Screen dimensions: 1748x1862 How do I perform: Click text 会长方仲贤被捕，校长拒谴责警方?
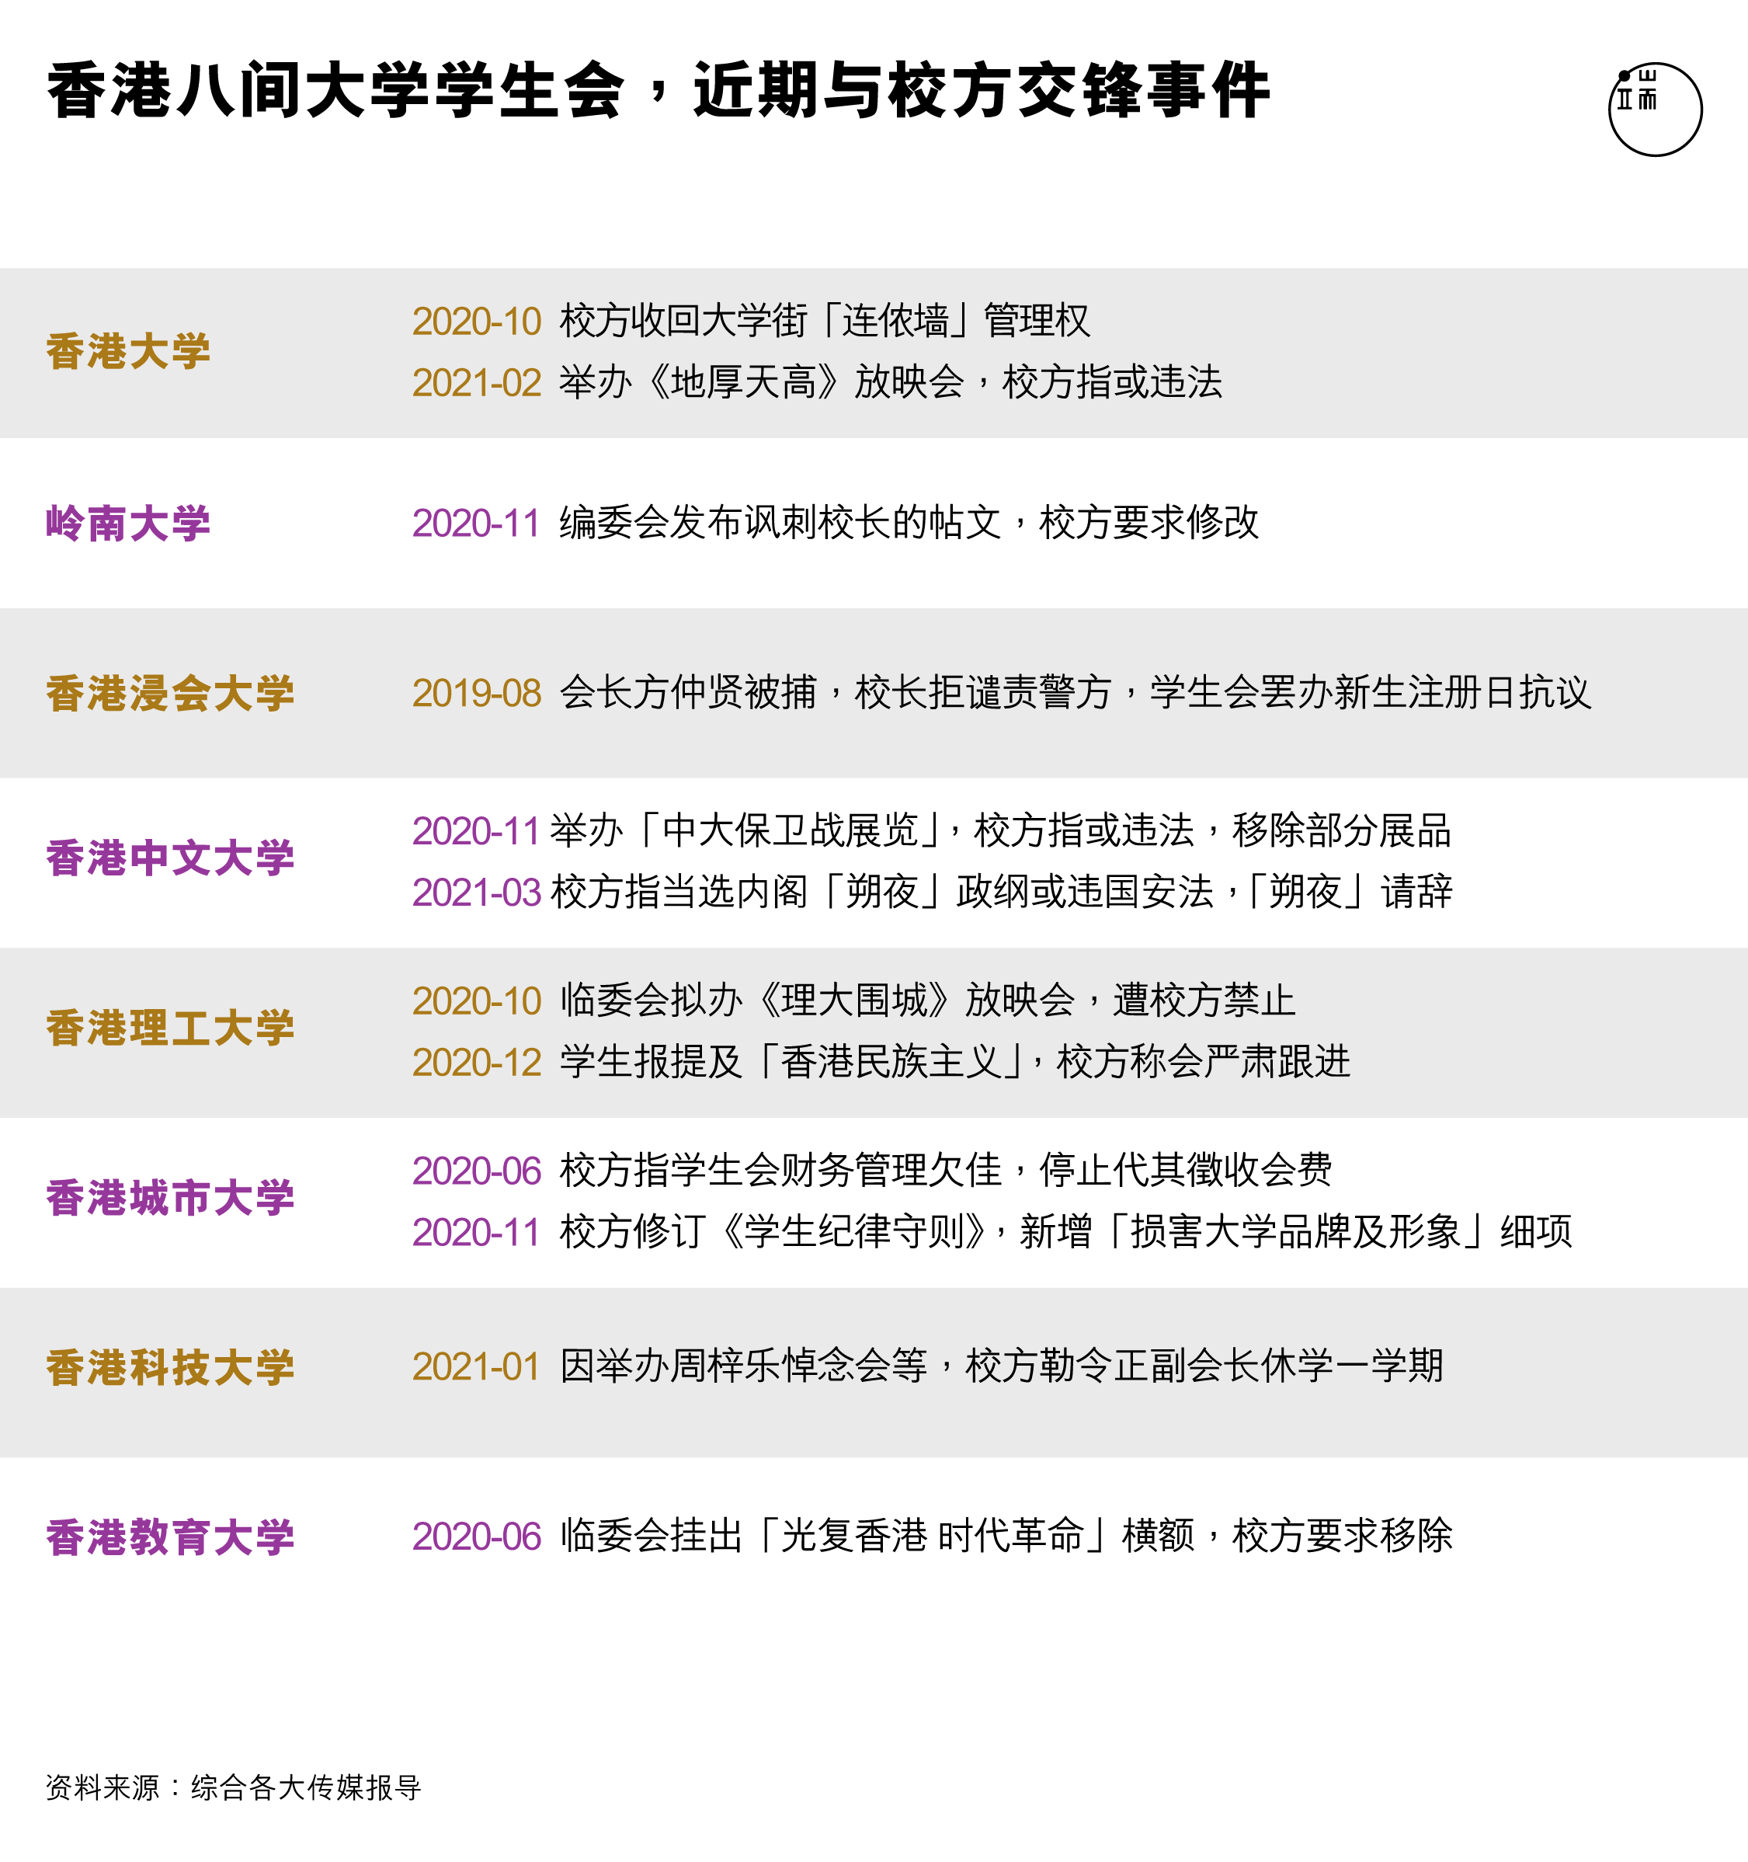[836, 693]
